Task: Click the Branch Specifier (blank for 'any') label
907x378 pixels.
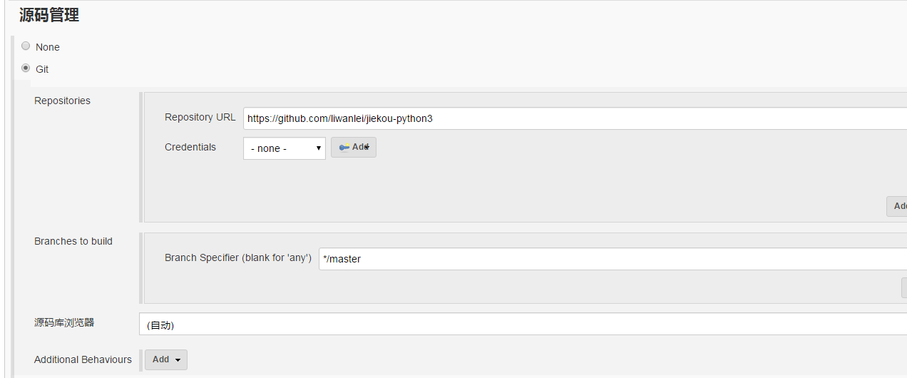Action: (238, 257)
